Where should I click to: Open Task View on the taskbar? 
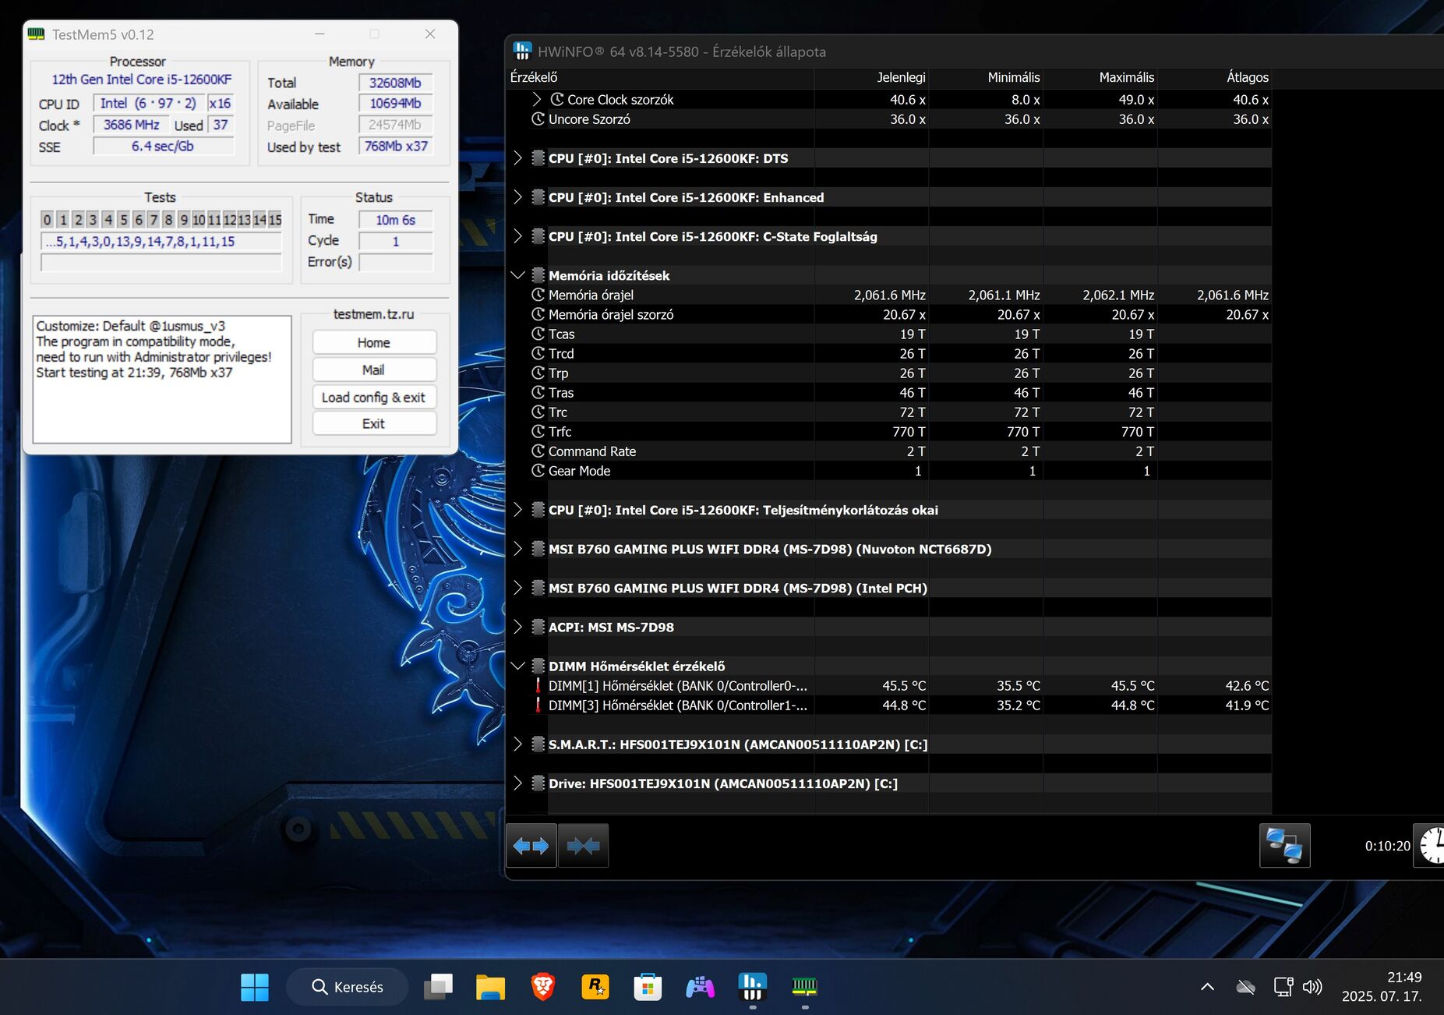click(x=438, y=987)
